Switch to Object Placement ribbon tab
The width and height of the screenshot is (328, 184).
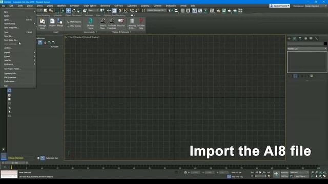coord(73,15)
